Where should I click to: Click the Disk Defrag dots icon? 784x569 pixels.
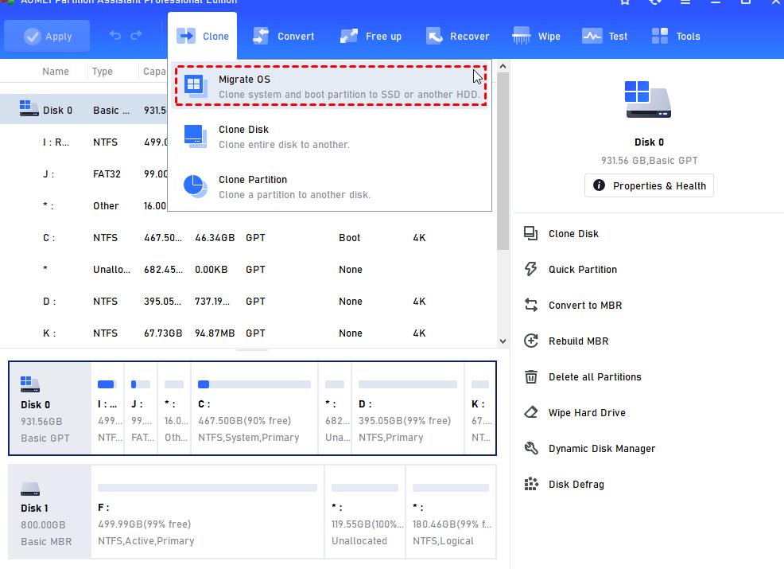(x=530, y=484)
